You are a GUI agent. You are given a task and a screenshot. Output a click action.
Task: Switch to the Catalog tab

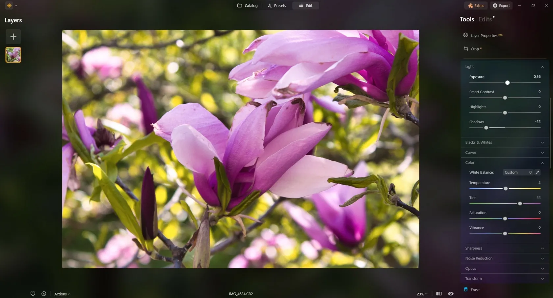tap(248, 6)
